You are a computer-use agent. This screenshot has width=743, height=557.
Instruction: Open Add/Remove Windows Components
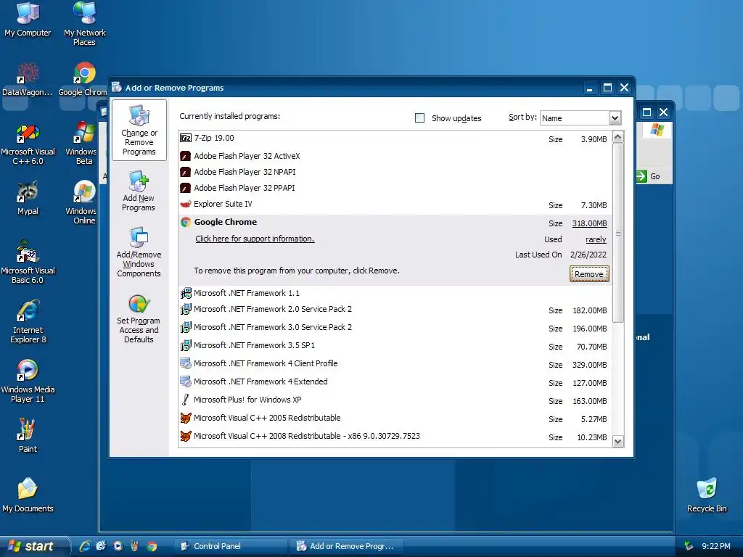point(139,252)
